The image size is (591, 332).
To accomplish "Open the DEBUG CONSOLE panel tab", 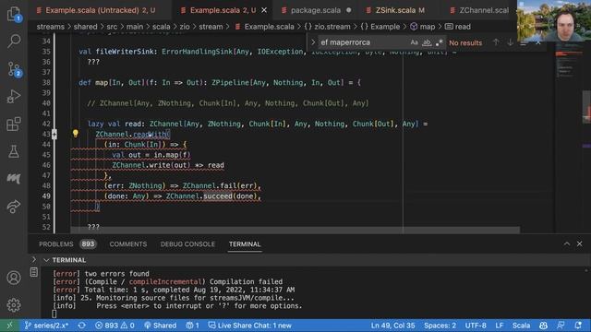I will pyautogui.click(x=187, y=243).
